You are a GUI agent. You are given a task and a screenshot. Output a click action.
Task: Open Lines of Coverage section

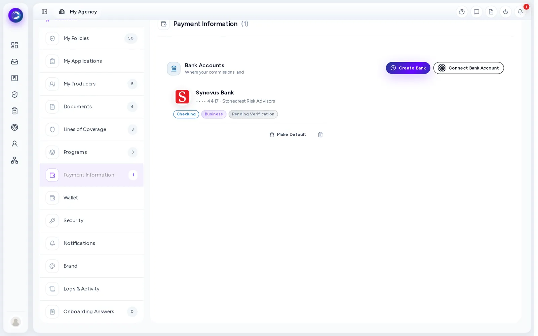click(x=91, y=129)
